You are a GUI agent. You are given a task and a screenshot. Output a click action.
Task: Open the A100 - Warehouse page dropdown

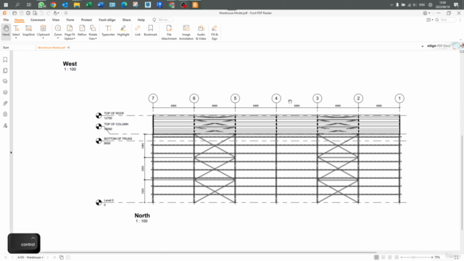pyautogui.click(x=30, y=257)
